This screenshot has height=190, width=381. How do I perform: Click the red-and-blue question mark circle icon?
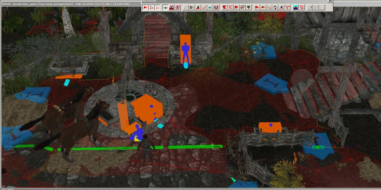coord(216,8)
